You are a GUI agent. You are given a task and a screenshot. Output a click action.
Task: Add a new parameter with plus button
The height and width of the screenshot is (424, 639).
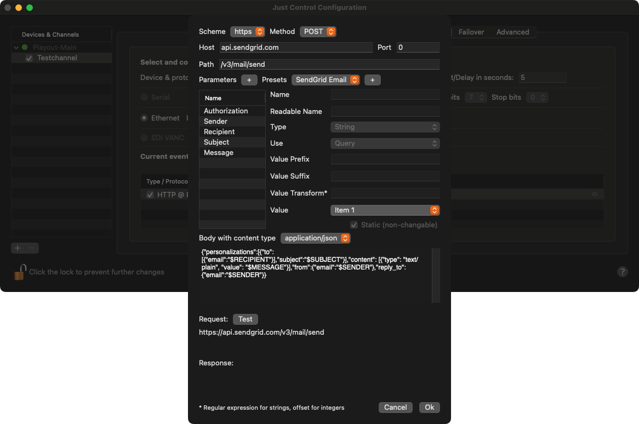coord(249,80)
